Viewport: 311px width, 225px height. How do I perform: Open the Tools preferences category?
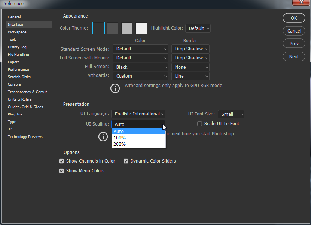pos(29,39)
